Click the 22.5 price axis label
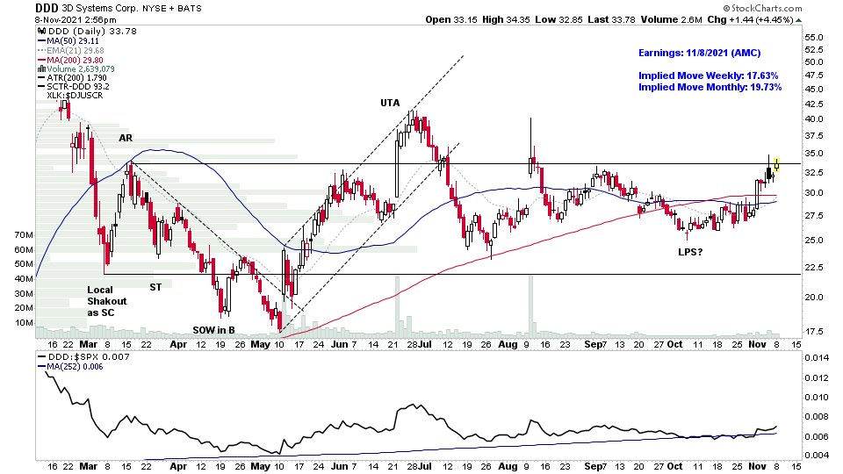This screenshot has height=474, width=843. tap(814, 267)
